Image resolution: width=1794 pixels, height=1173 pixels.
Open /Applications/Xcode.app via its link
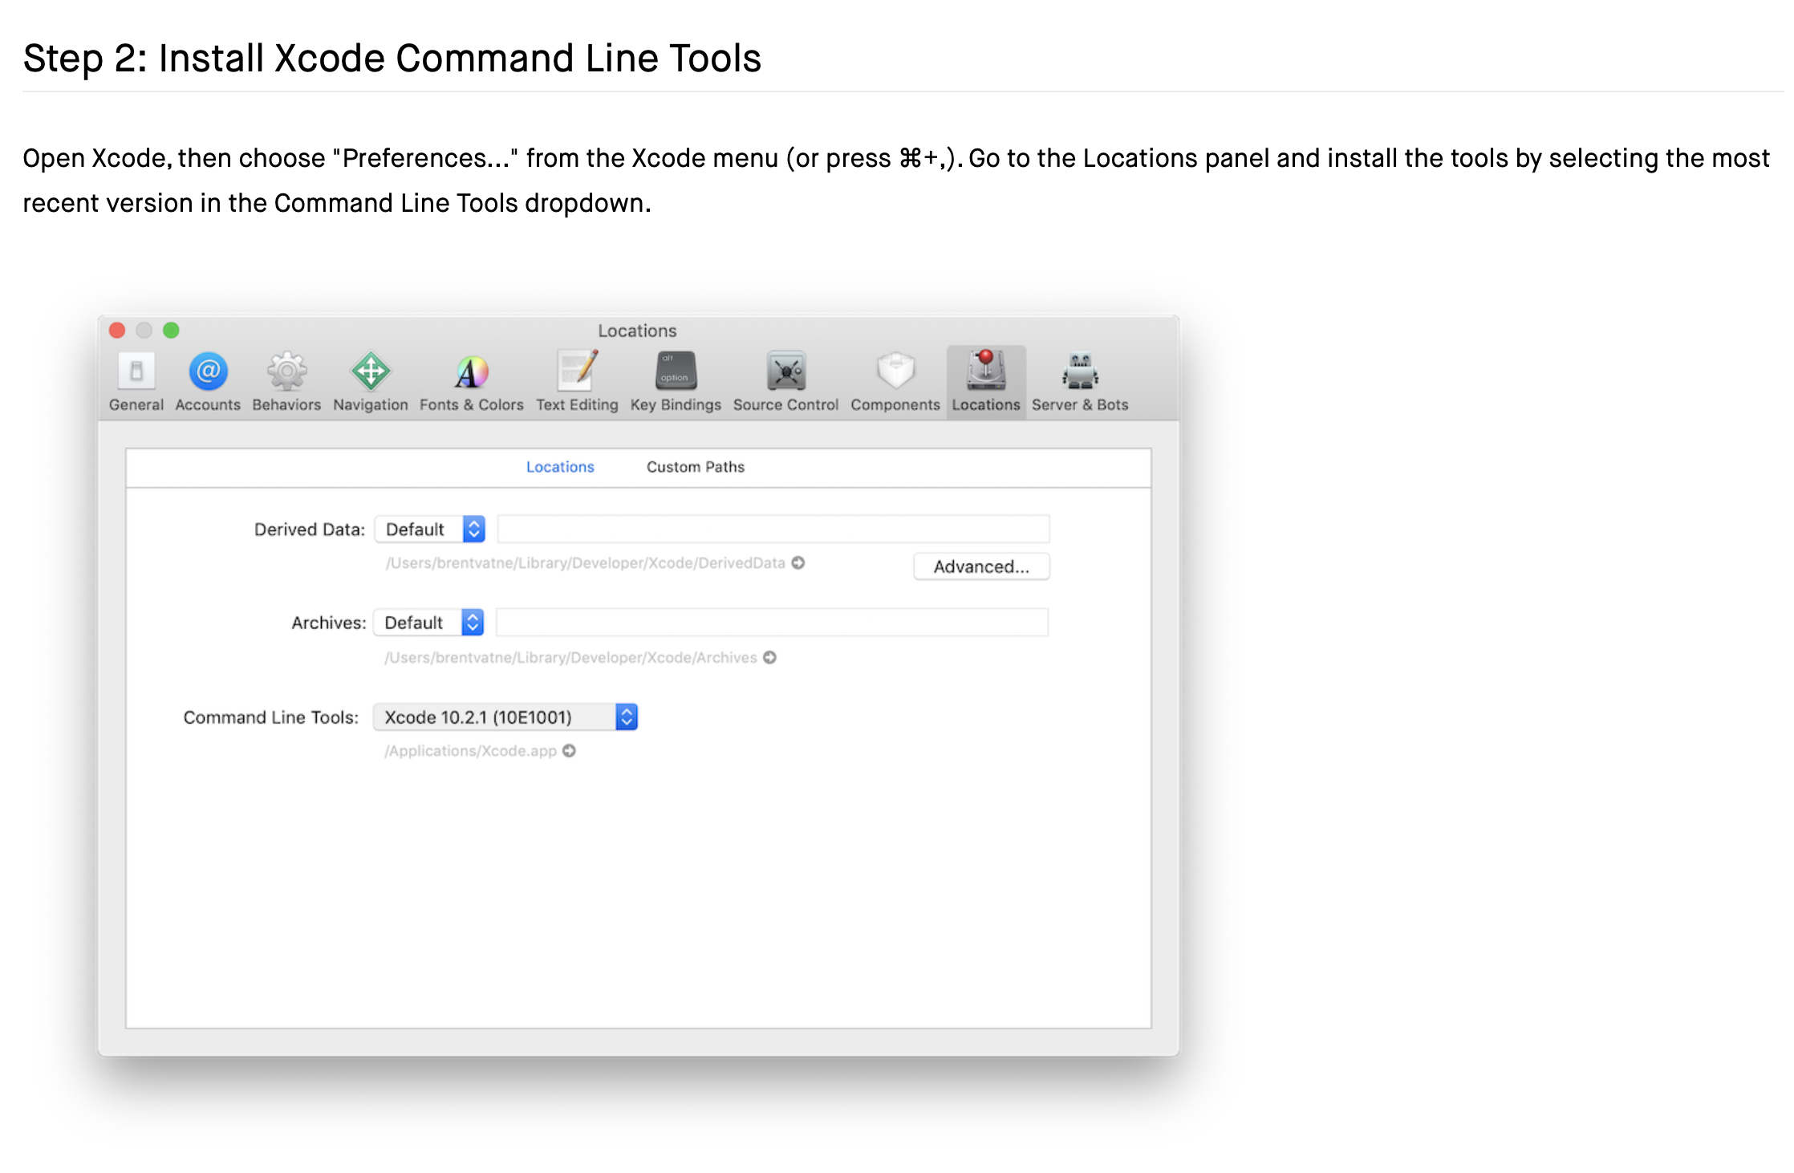(570, 750)
